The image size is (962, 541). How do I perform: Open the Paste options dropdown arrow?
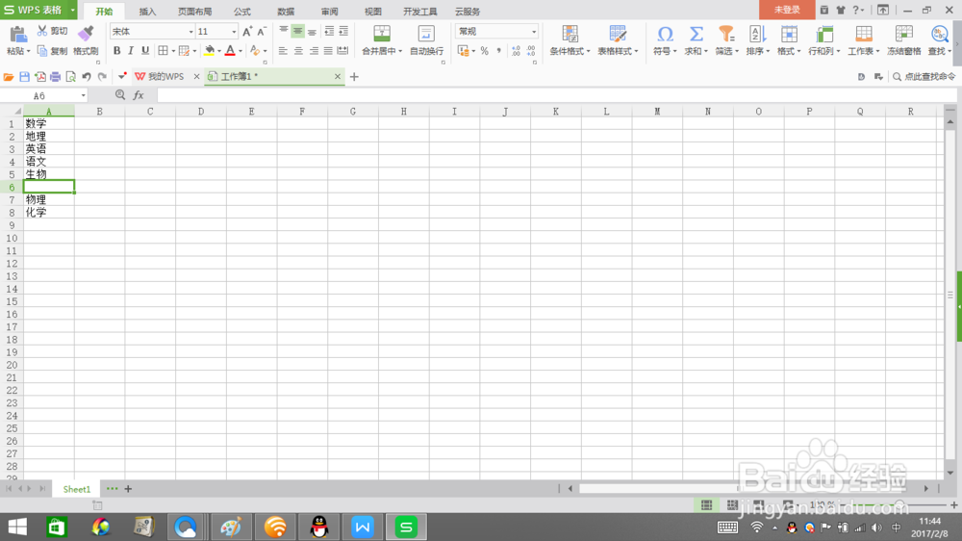(x=28, y=52)
